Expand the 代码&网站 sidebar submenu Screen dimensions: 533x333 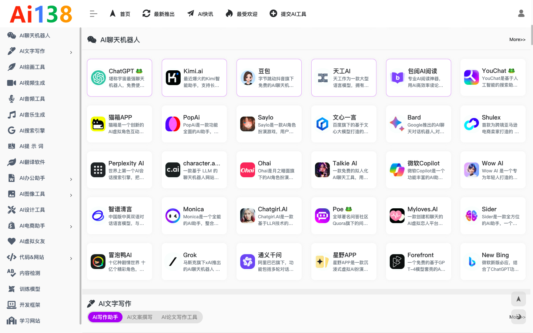click(x=71, y=259)
